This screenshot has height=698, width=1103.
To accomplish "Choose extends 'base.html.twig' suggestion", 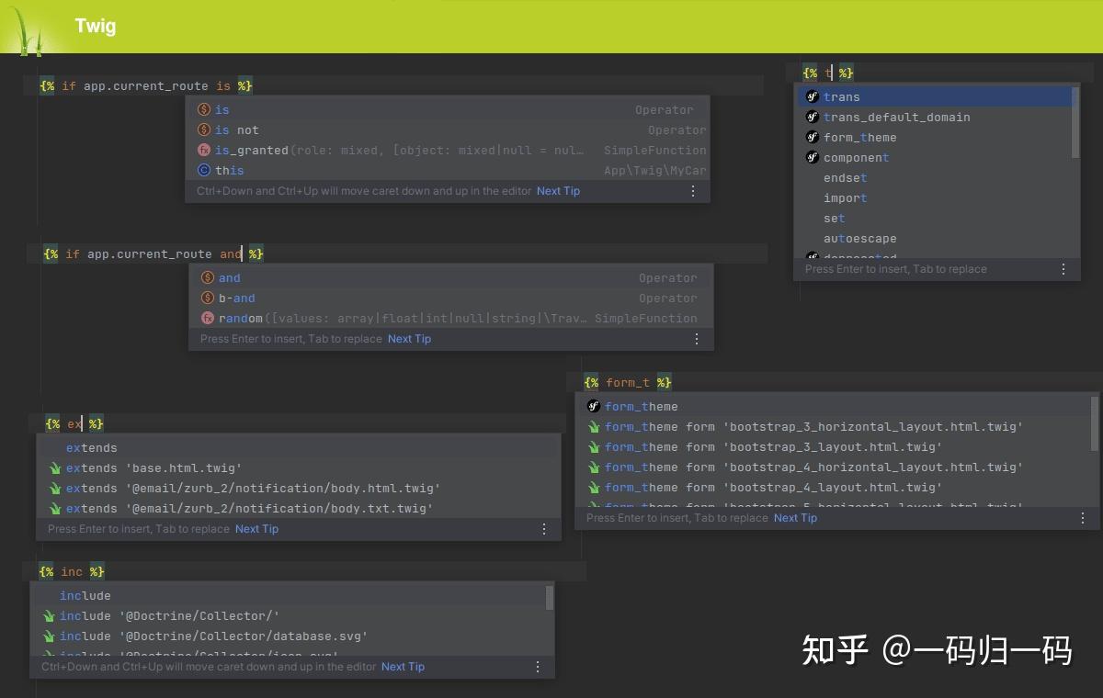I will pos(299,468).
